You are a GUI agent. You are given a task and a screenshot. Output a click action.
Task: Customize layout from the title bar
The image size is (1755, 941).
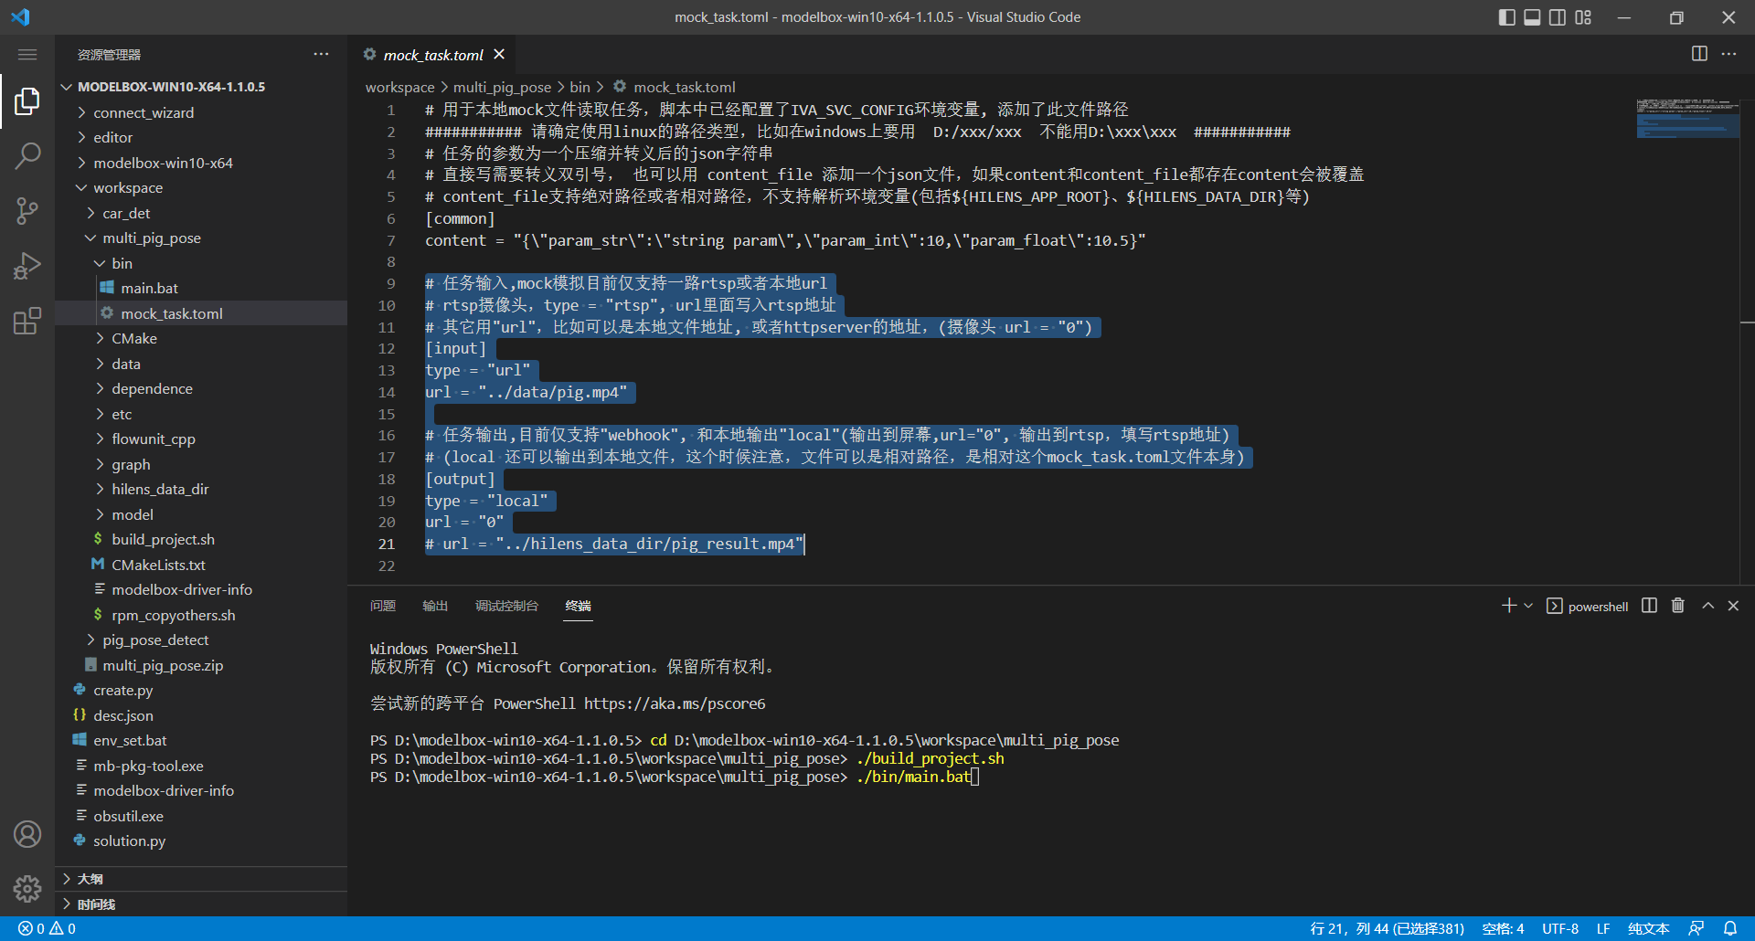point(1583,17)
